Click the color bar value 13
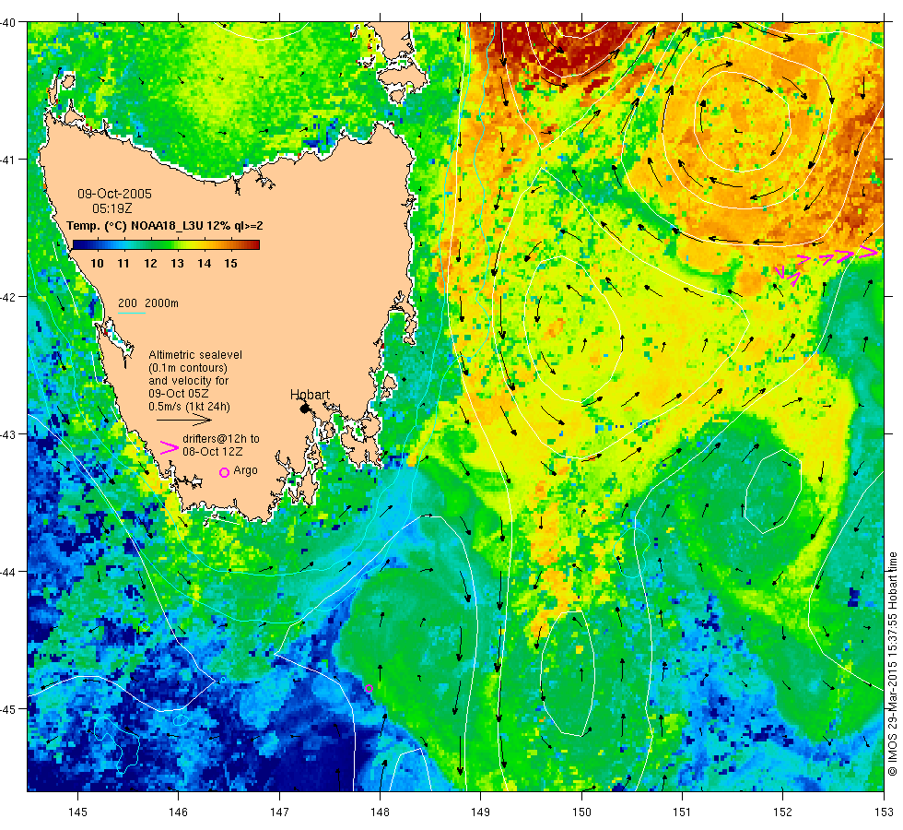Image resolution: width=903 pixels, height=830 pixels. click(177, 264)
